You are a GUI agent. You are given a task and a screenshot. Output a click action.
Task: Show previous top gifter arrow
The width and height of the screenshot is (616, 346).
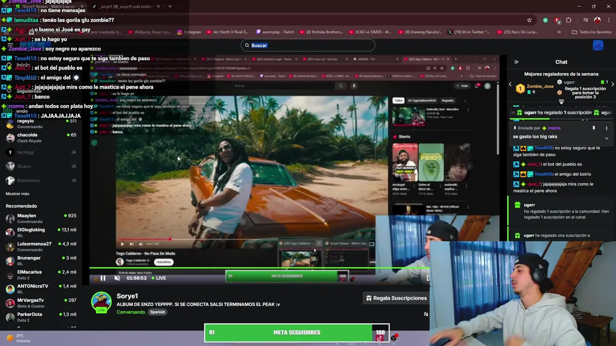click(x=510, y=85)
